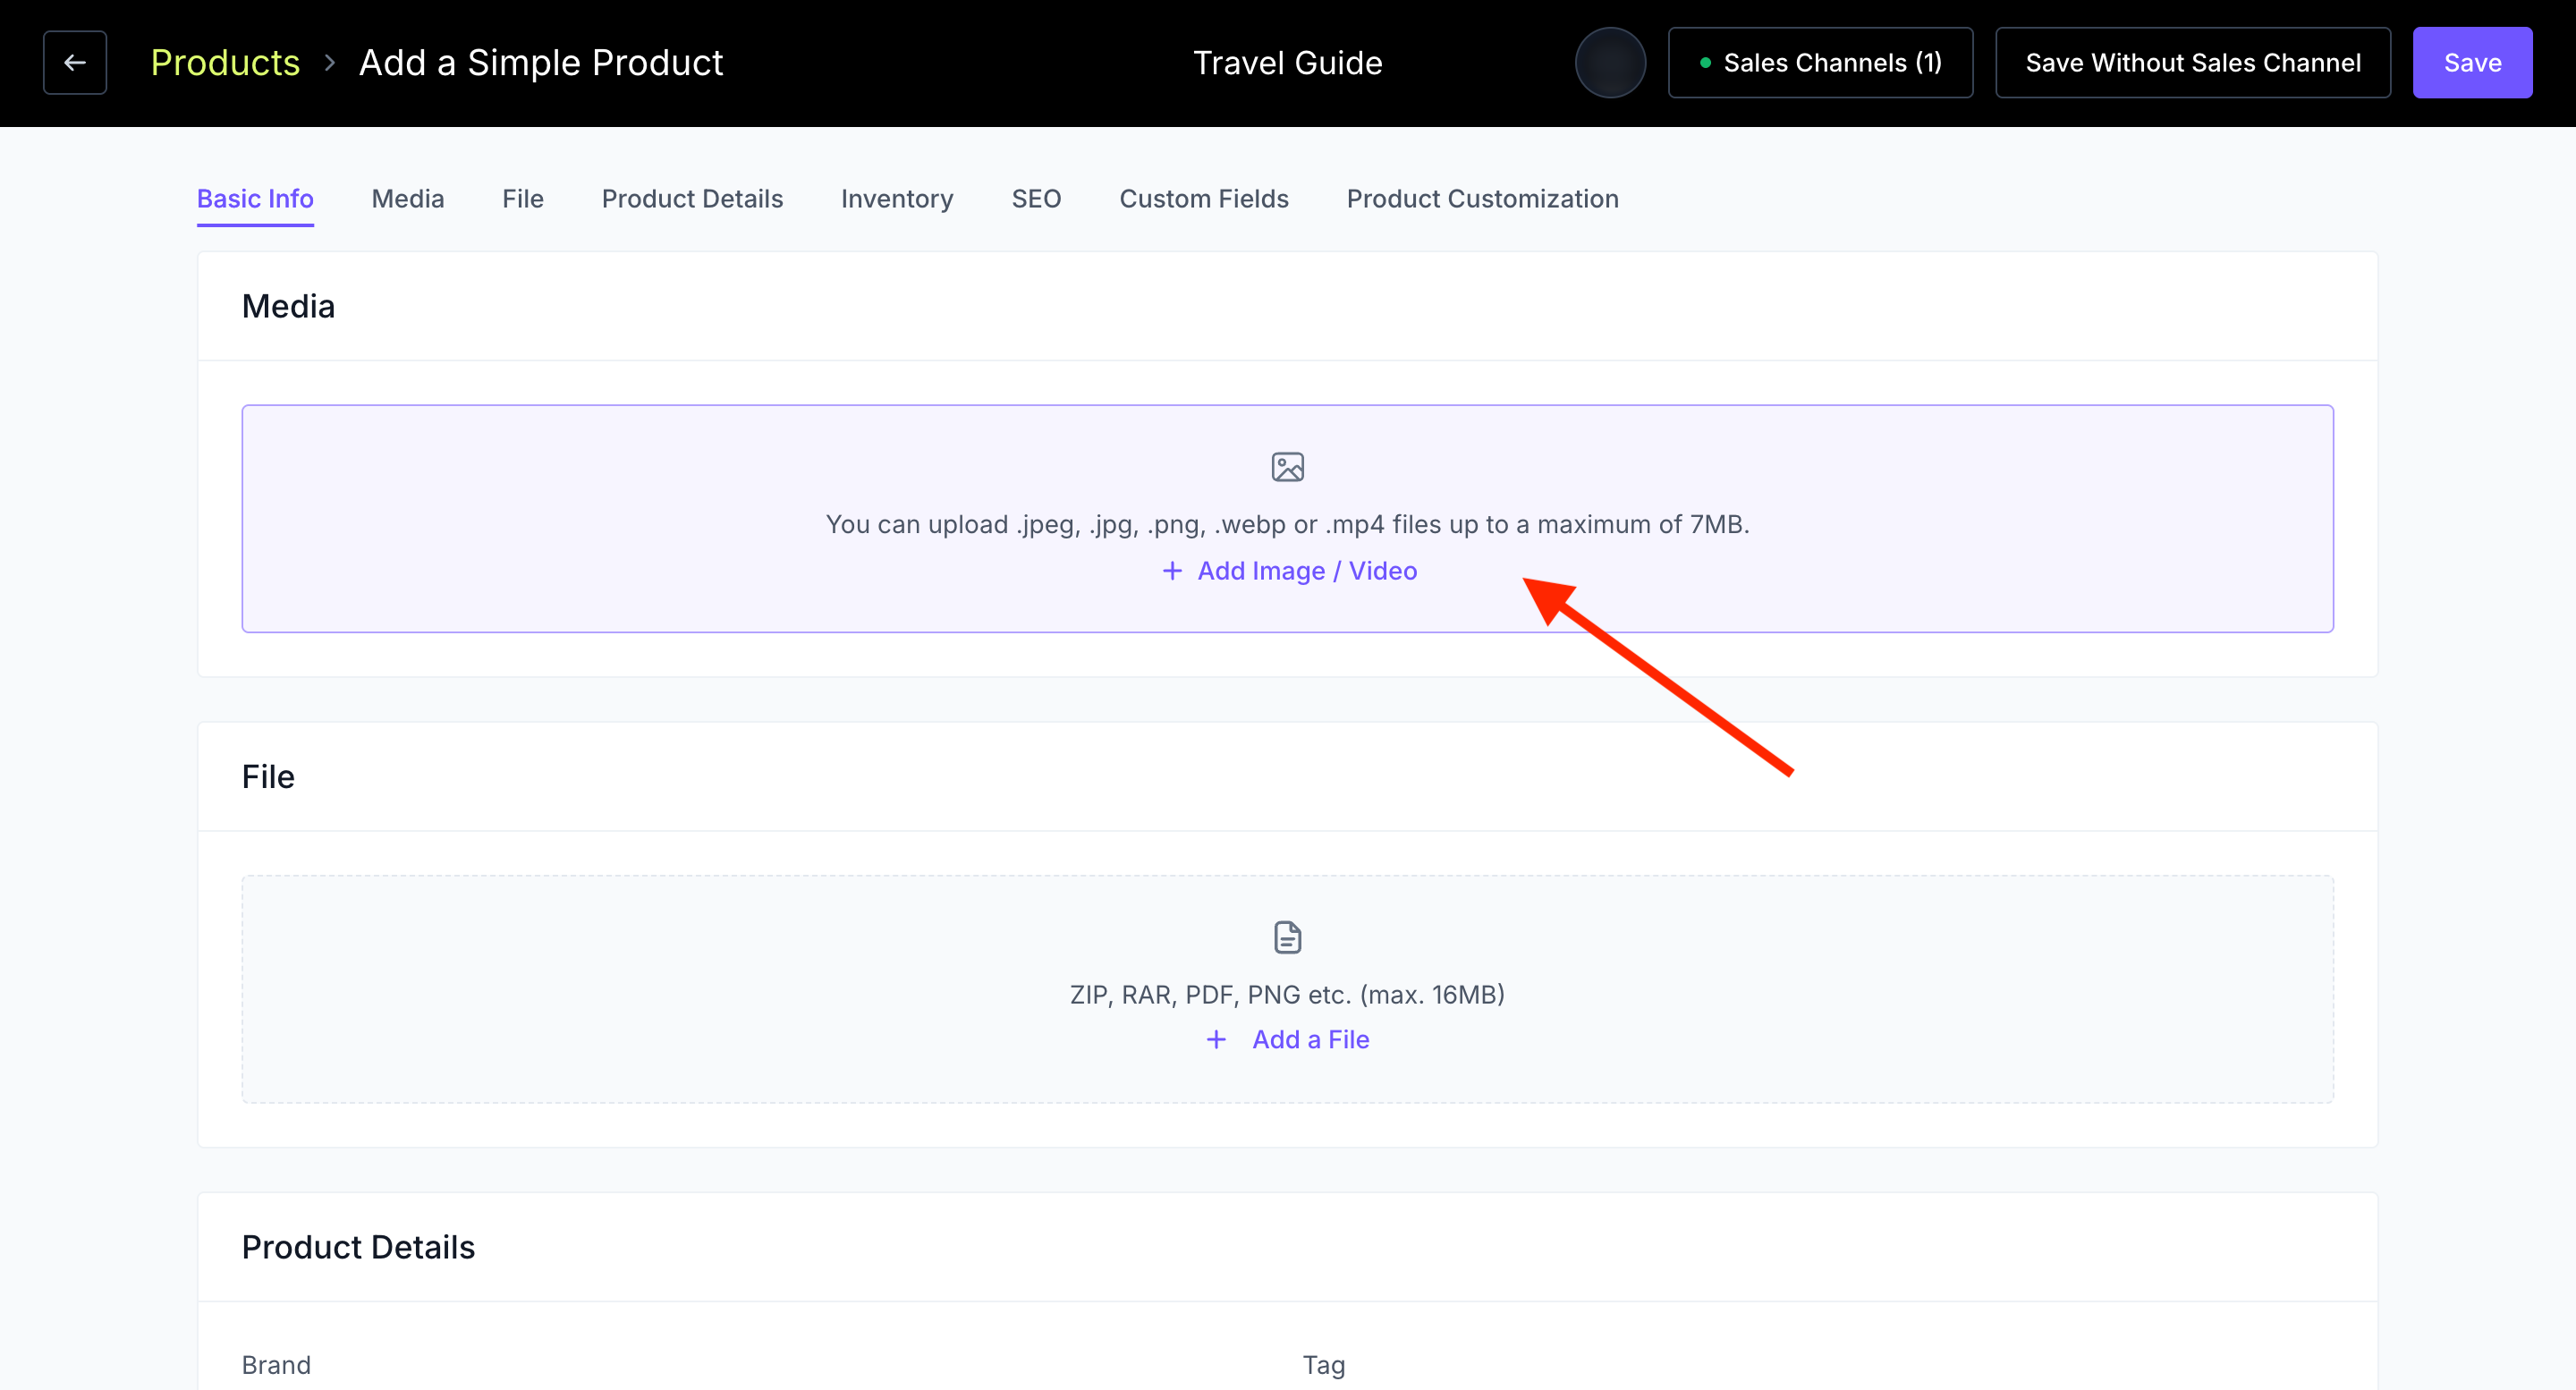Click the back arrow button
The height and width of the screenshot is (1390, 2576).
coord(75,63)
